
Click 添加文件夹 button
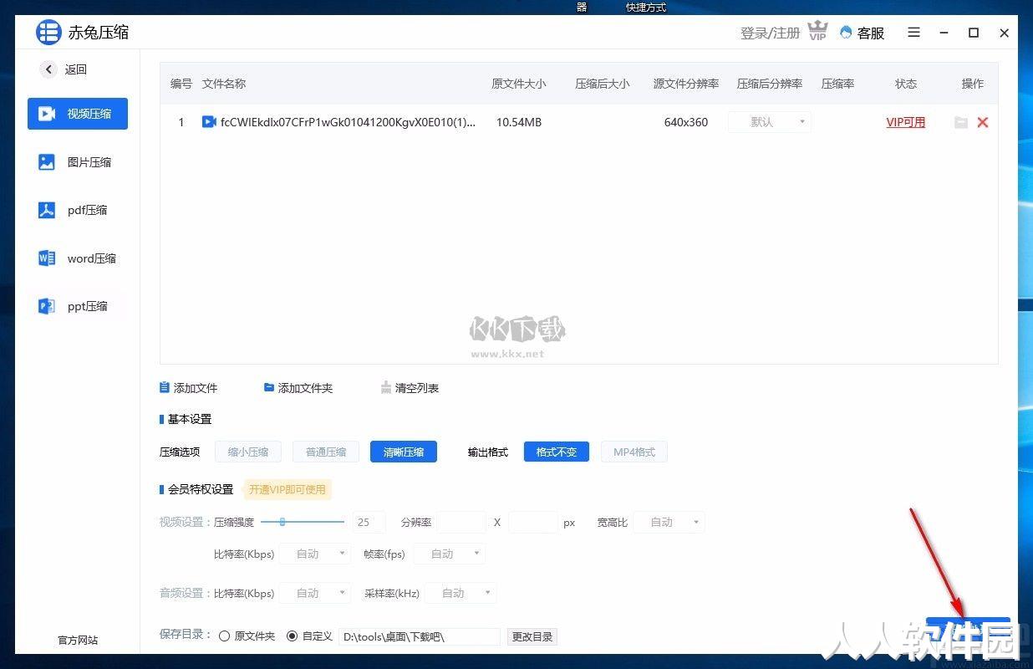(298, 388)
